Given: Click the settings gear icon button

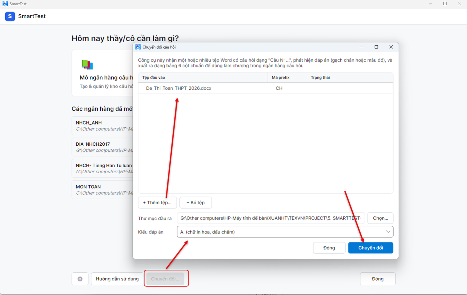Looking at the screenshot, I should [80, 279].
